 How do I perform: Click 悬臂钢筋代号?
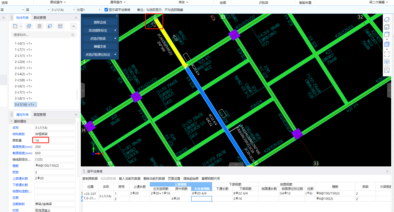tap(211, 178)
